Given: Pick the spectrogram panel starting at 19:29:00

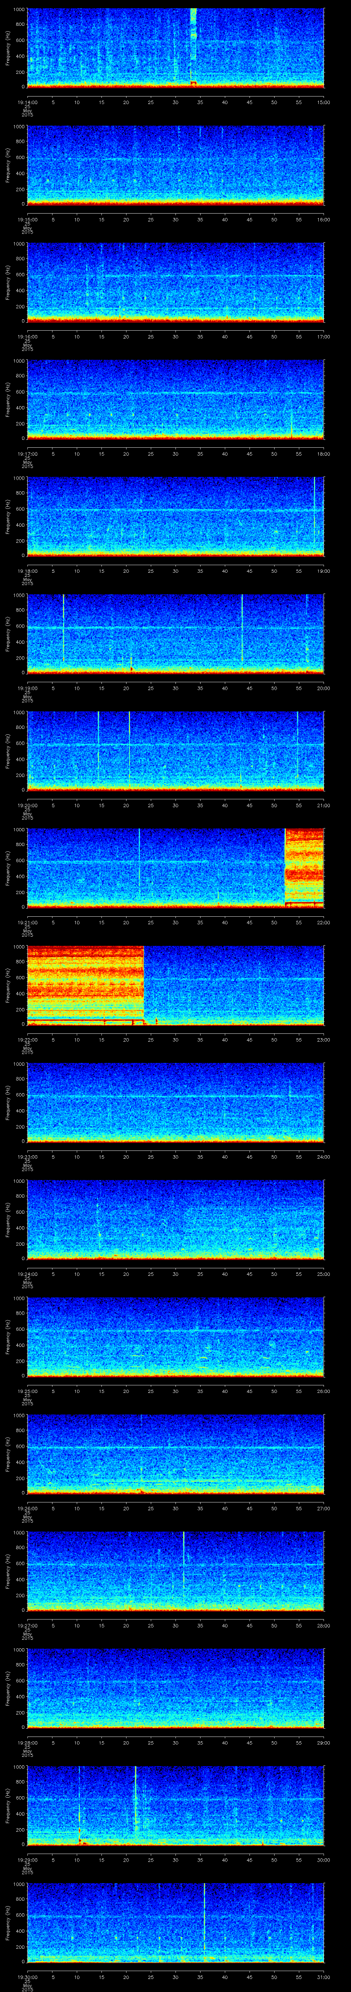Looking at the screenshot, I should click(x=175, y=1806).
